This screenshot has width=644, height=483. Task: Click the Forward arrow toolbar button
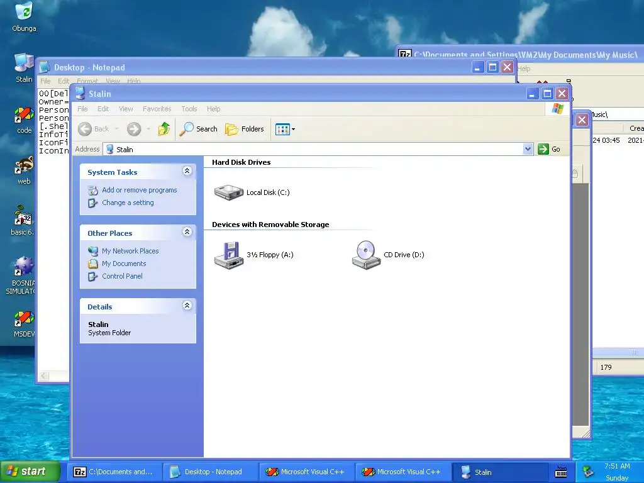(x=134, y=129)
